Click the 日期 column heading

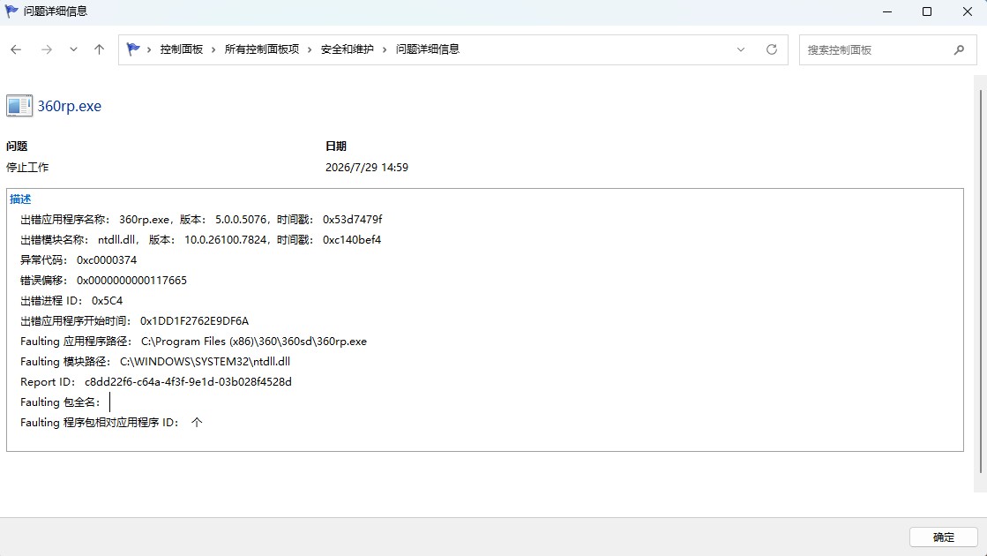coord(336,147)
